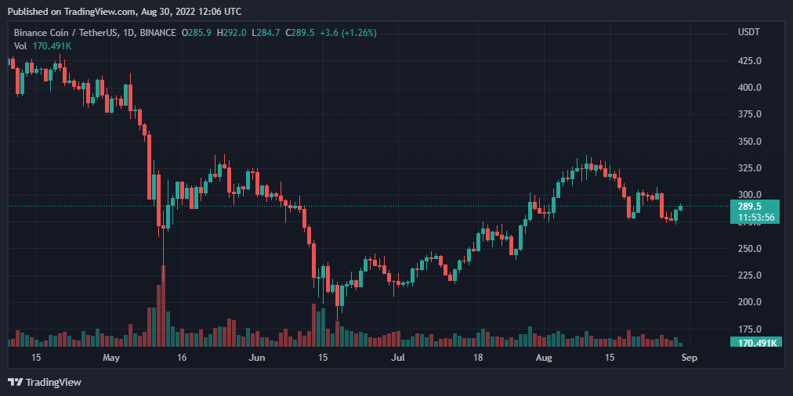Click the 350.0 price axis label
This screenshot has width=793, height=396.
click(x=749, y=142)
